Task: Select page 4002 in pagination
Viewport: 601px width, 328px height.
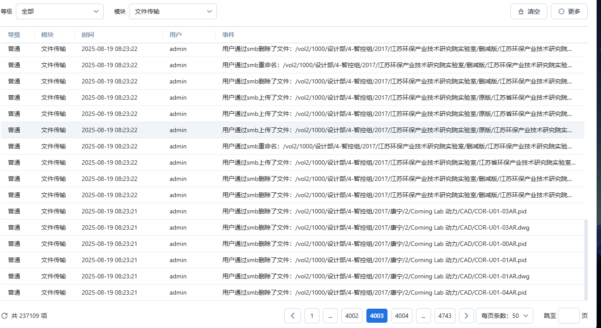Action: click(x=352, y=316)
